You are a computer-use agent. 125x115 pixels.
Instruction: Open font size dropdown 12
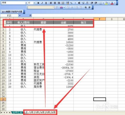(34, 3)
